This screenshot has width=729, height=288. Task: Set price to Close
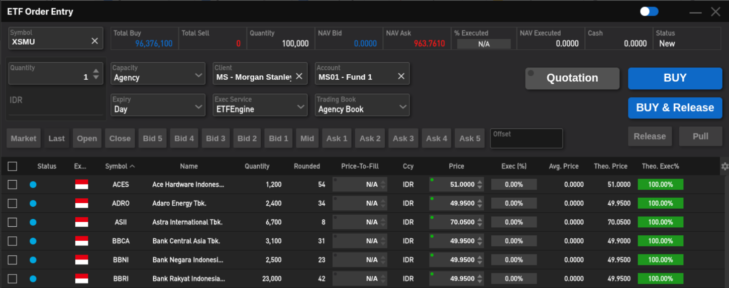click(120, 138)
